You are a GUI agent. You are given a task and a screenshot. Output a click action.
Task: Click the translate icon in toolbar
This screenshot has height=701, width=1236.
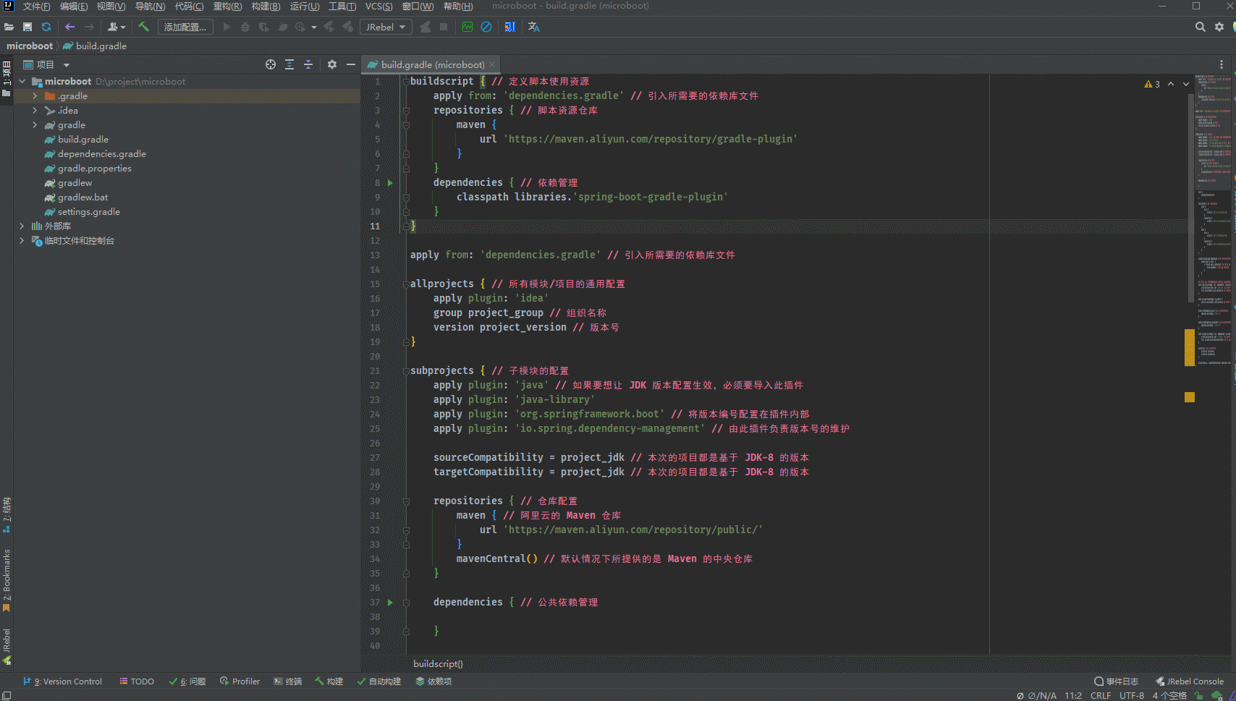pyautogui.click(x=534, y=27)
